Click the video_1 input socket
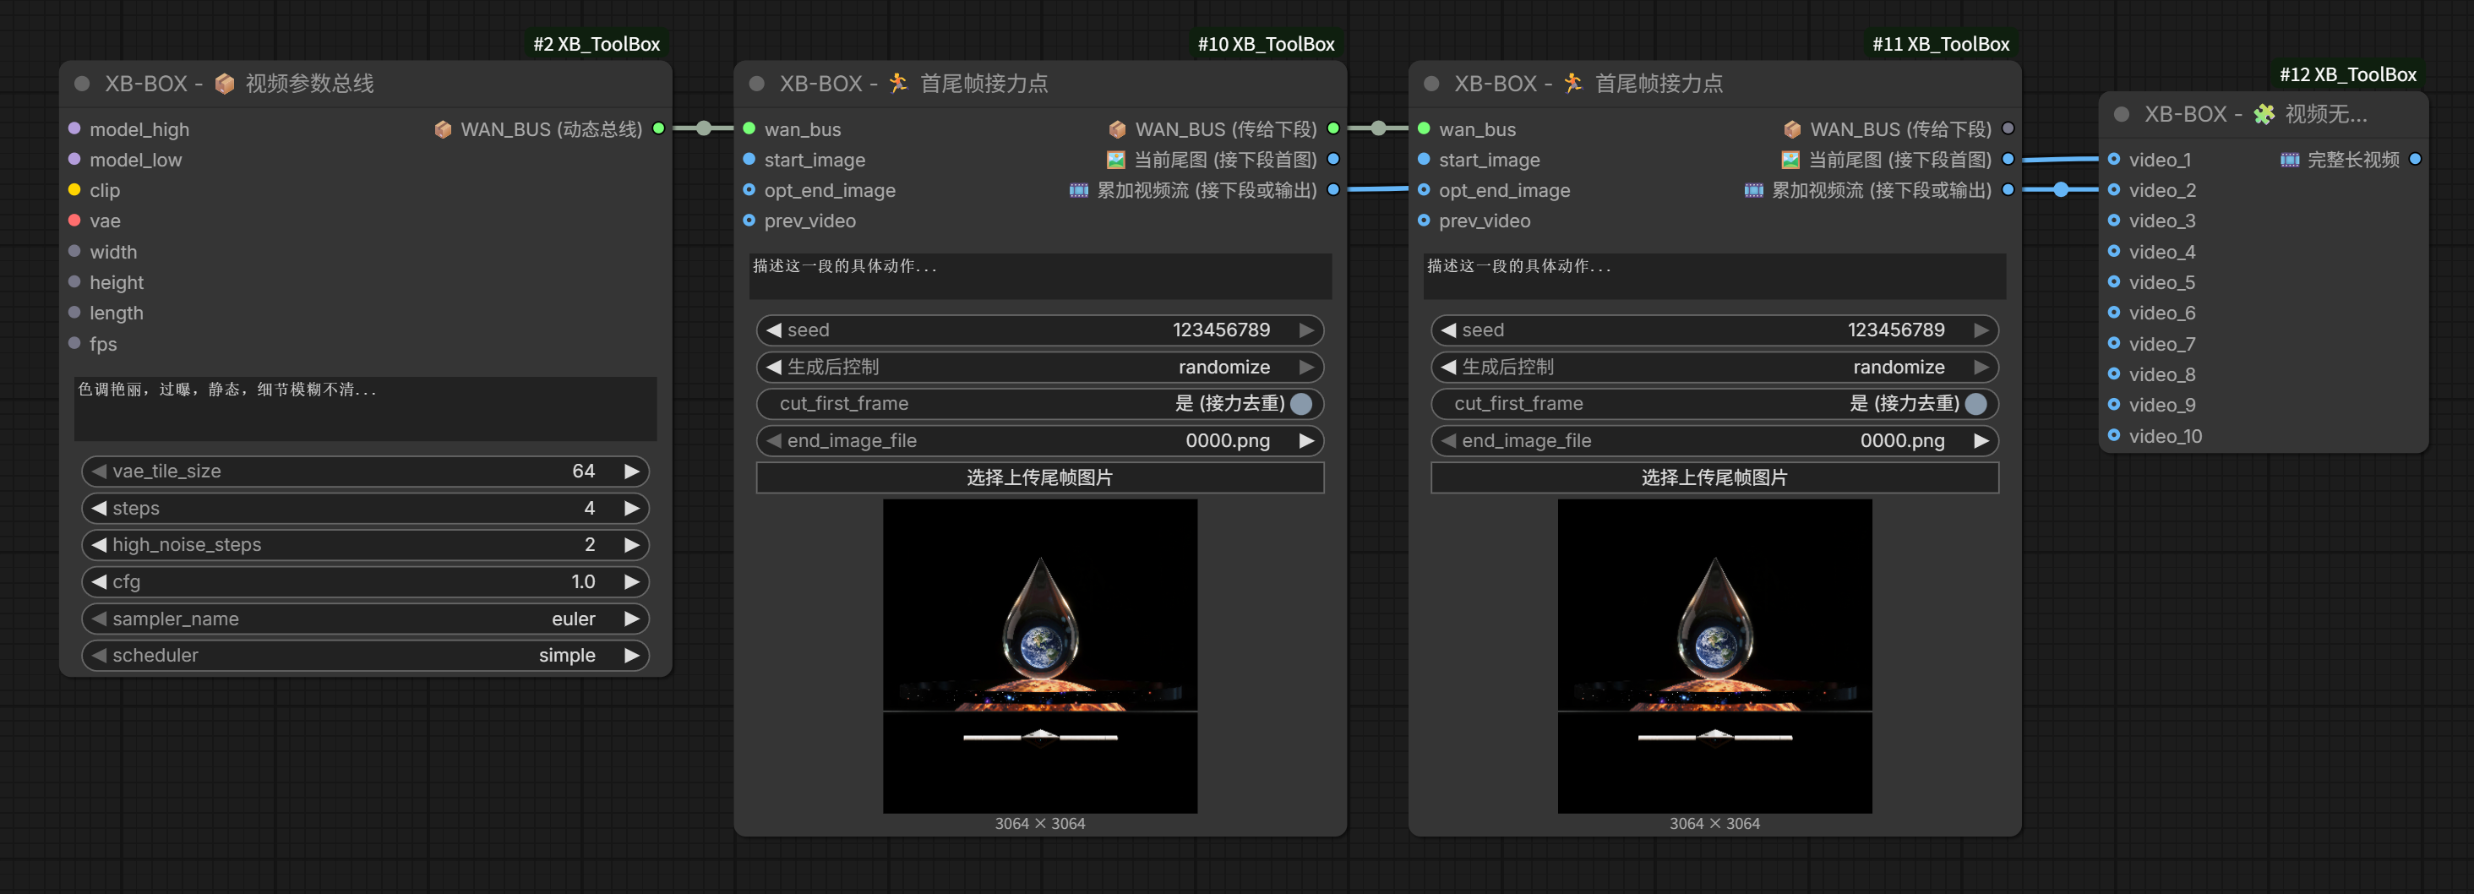The image size is (2474, 894). [2114, 160]
